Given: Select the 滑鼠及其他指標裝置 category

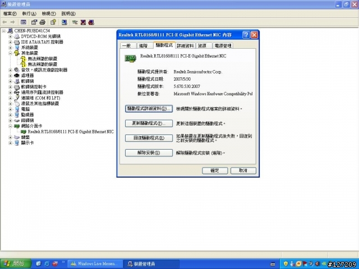Looking at the screenshot, I should [40, 104].
